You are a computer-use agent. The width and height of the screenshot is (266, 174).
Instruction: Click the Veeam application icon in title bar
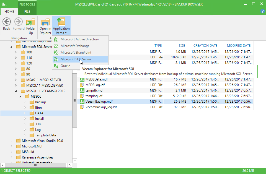tap(5, 4)
